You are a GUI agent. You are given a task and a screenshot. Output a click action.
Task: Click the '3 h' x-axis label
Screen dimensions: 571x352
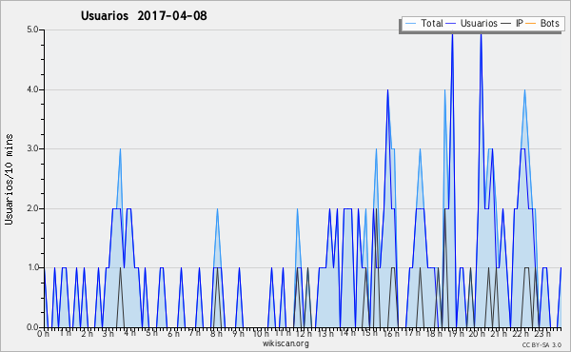108,333
